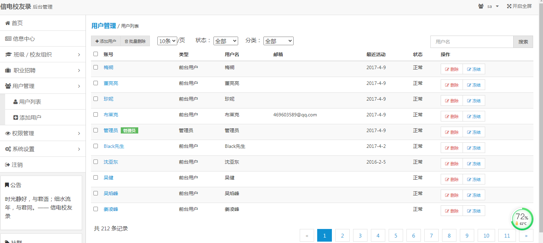Click the delete icon in 姜凌峰 row

(x=447, y=211)
